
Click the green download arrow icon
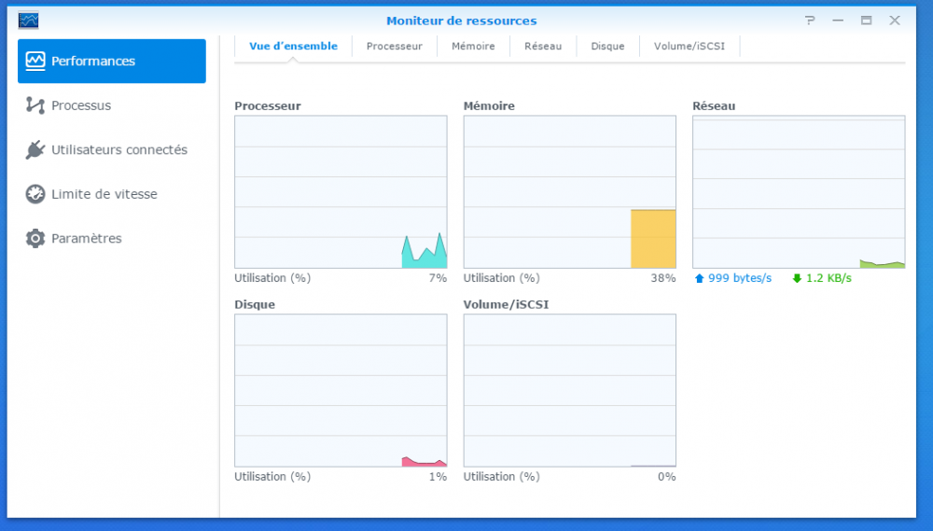click(x=797, y=278)
